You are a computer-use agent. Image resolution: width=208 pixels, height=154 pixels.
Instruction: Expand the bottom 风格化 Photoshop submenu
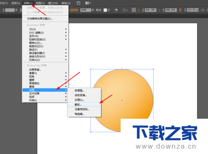click(45, 100)
